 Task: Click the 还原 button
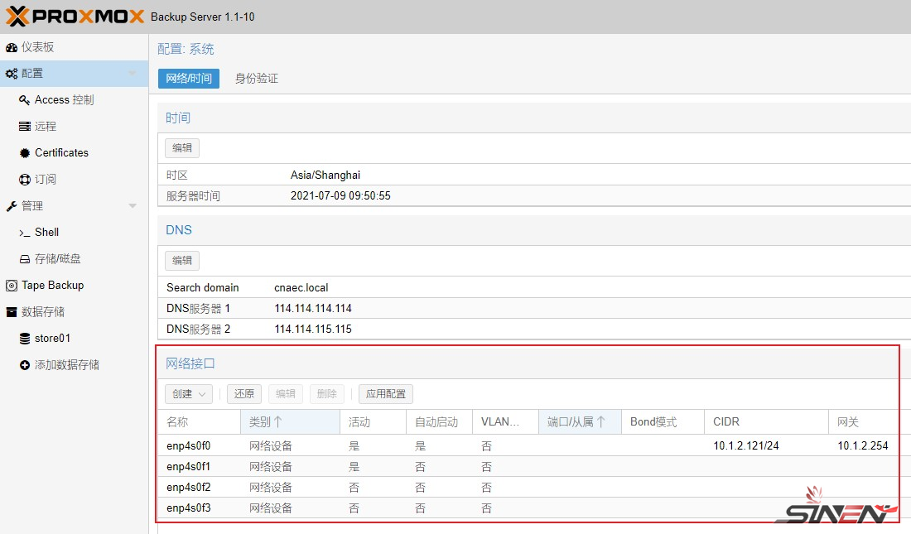coord(244,394)
